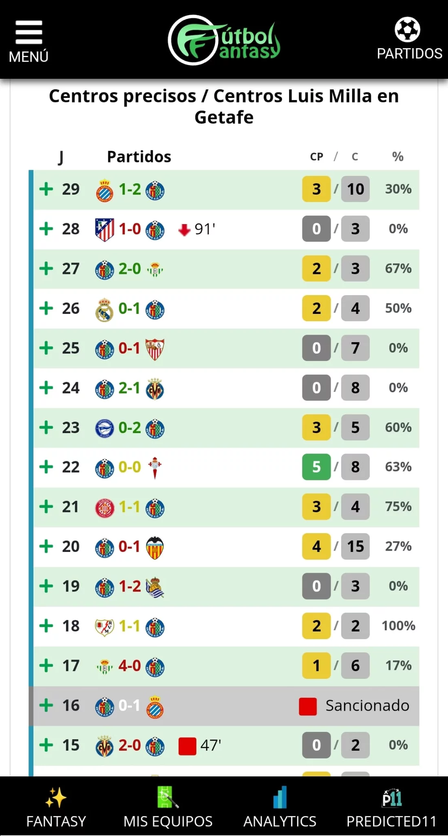The width and height of the screenshot is (448, 836).
Task: Open the Predicted11 icon
Action: [392, 798]
